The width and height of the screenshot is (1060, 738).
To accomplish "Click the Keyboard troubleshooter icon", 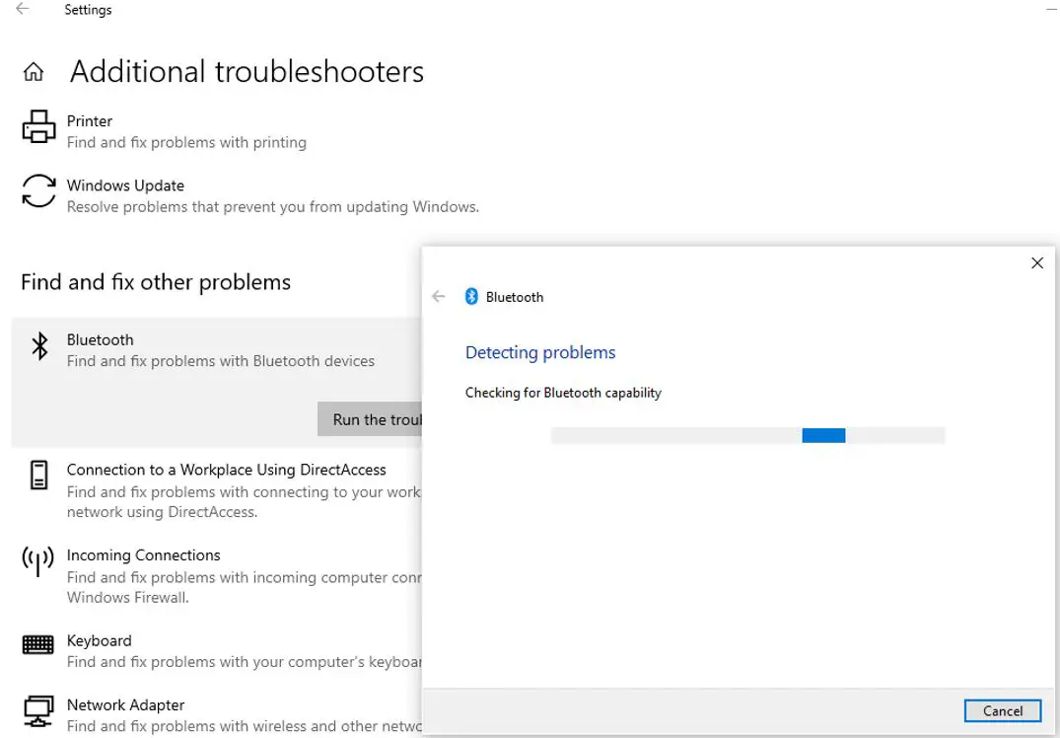I will tap(37, 644).
